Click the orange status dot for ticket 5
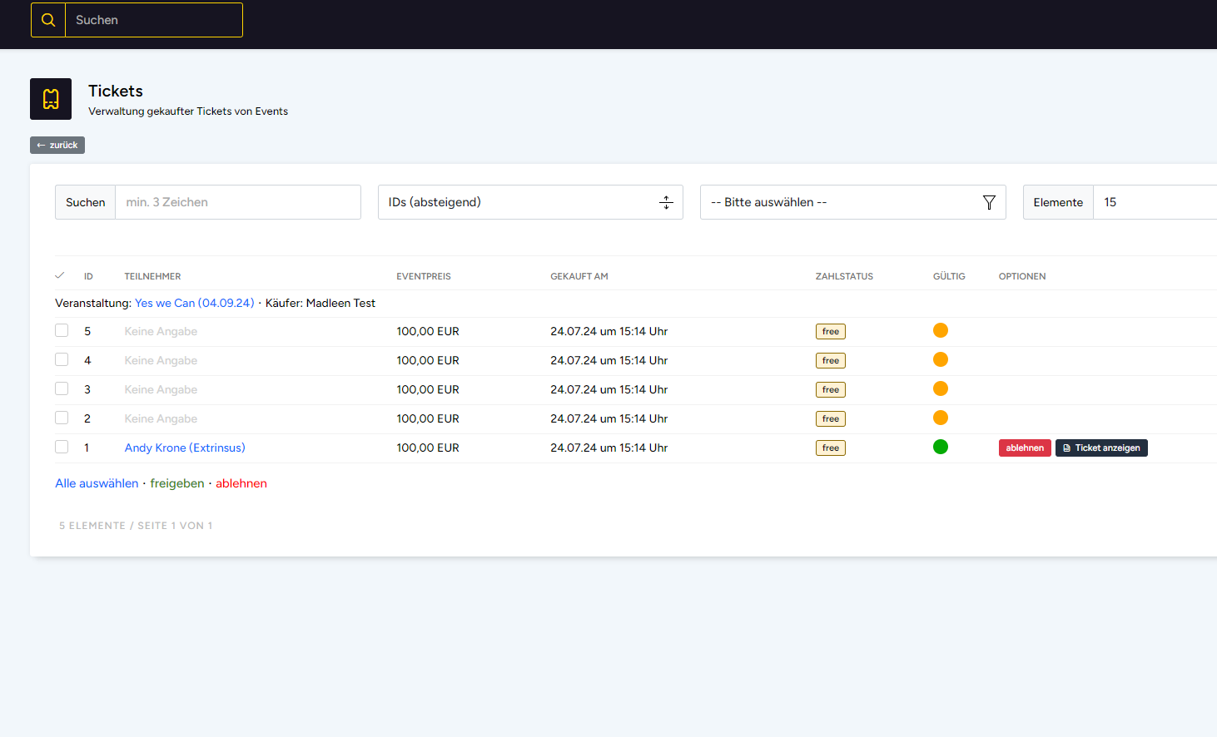 pos(941,331)
